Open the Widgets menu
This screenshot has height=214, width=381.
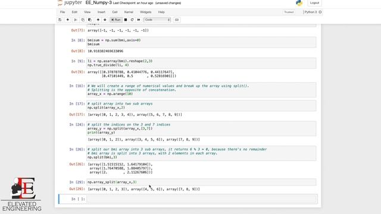(x=145, y=12)
